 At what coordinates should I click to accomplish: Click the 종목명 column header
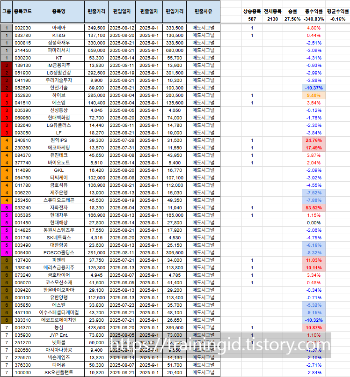click(58, 11)
